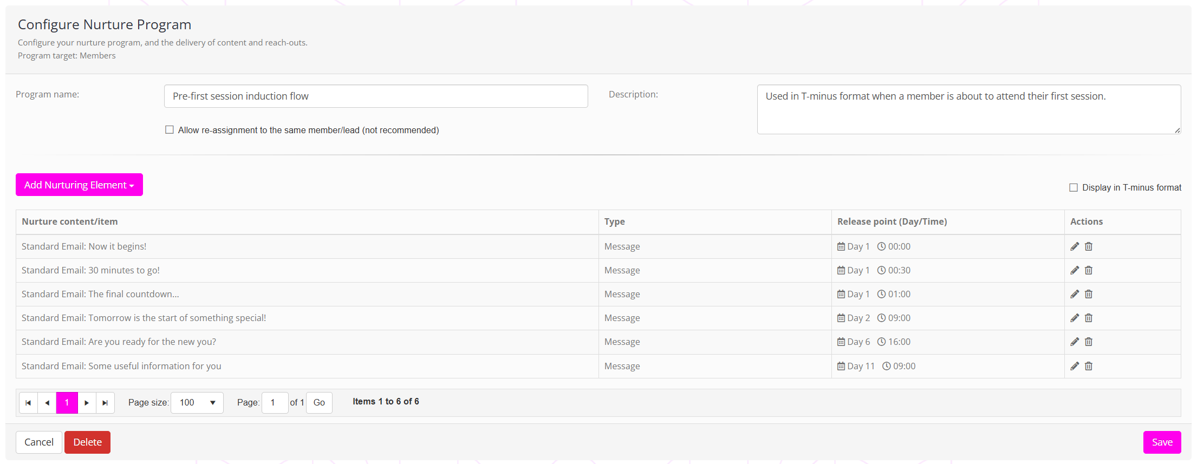Edit 'Some useful information for you' row
Image resolution: width=1197 pixels, height=464 pixels.
click(1075, 366)
